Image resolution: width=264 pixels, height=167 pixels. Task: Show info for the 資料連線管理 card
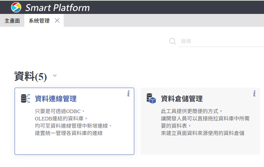[x=128, y=93]
